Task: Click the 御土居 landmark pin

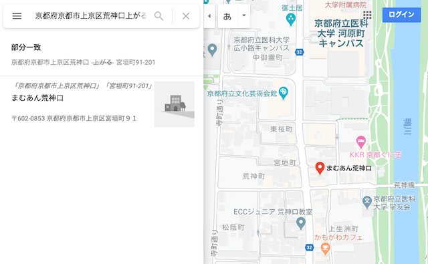Action: pyautogui.click(x=291, y=19)
